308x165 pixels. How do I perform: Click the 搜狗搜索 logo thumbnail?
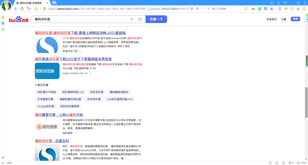coord(47,127)
